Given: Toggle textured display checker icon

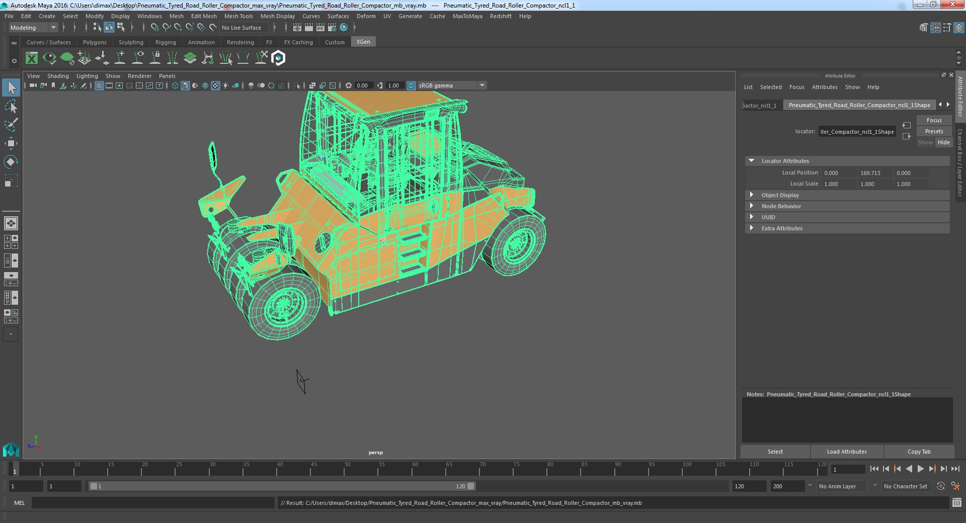Looking at the screenshot, I should 215,85.
